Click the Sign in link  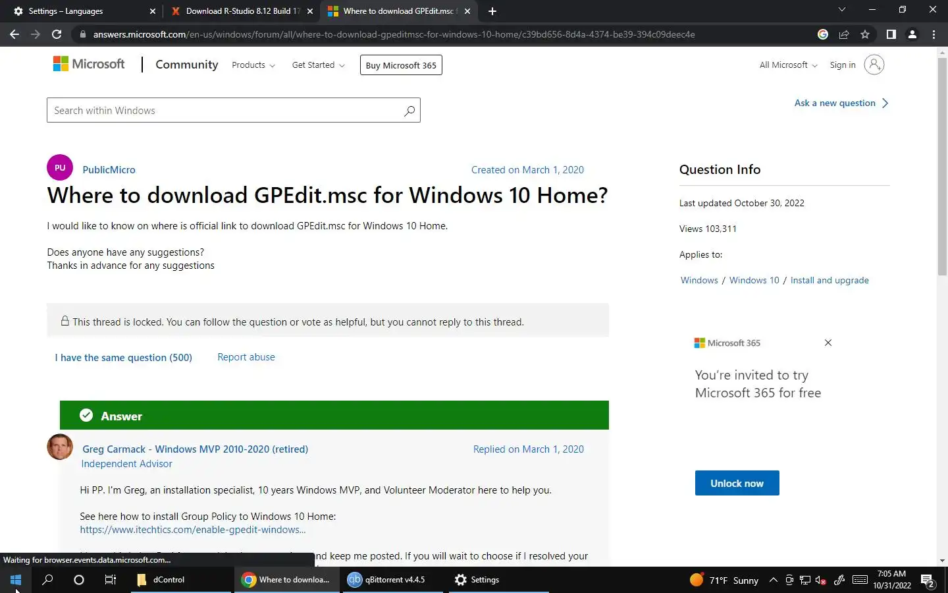coord(843,65)
